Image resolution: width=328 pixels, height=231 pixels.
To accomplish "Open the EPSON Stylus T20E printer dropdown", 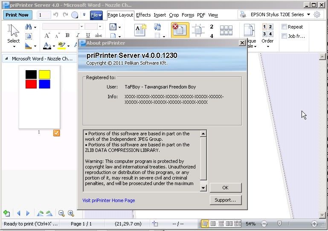I will [x=308, y=14].
